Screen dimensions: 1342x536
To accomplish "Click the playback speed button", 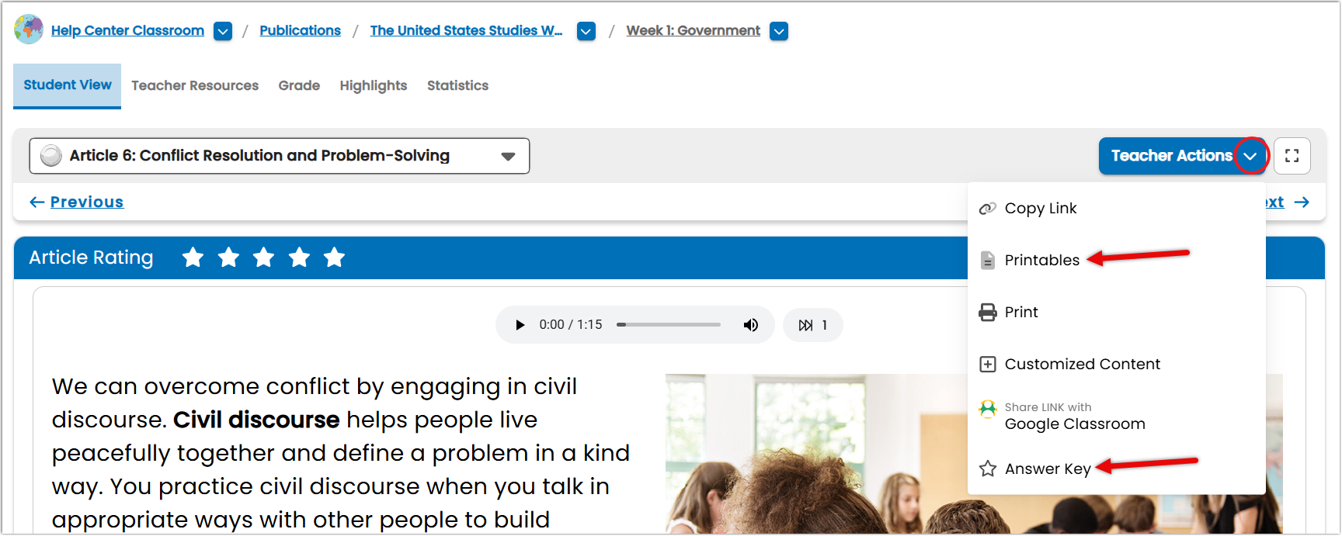I will click(813, 325).
